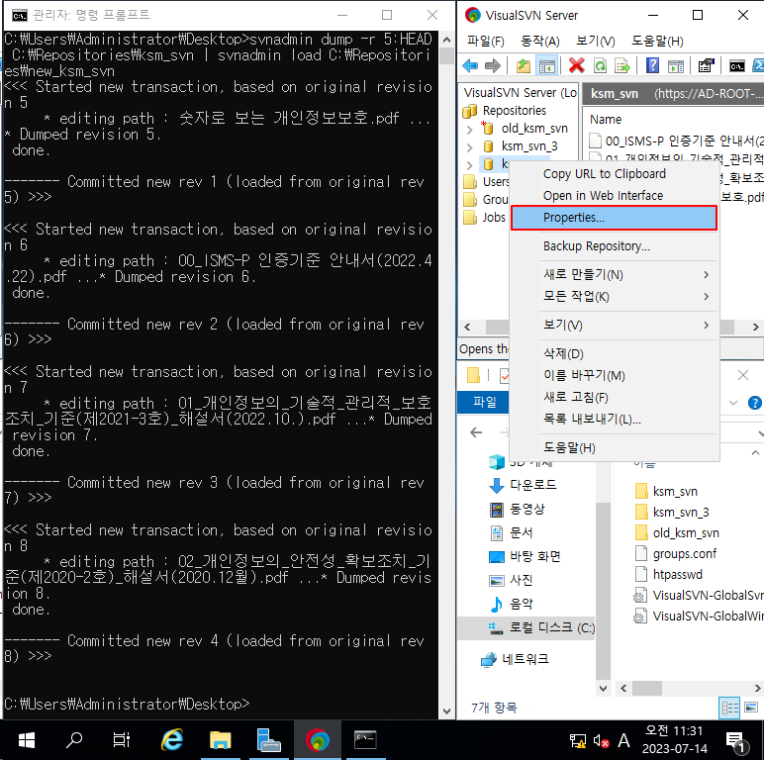Choose 새로 고침(F) in context menu
764x760 pixels.
pos(614,397)
